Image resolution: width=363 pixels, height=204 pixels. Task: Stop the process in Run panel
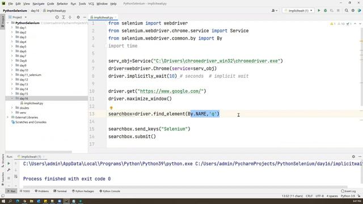pyautogui.click(x=9, y=178)
